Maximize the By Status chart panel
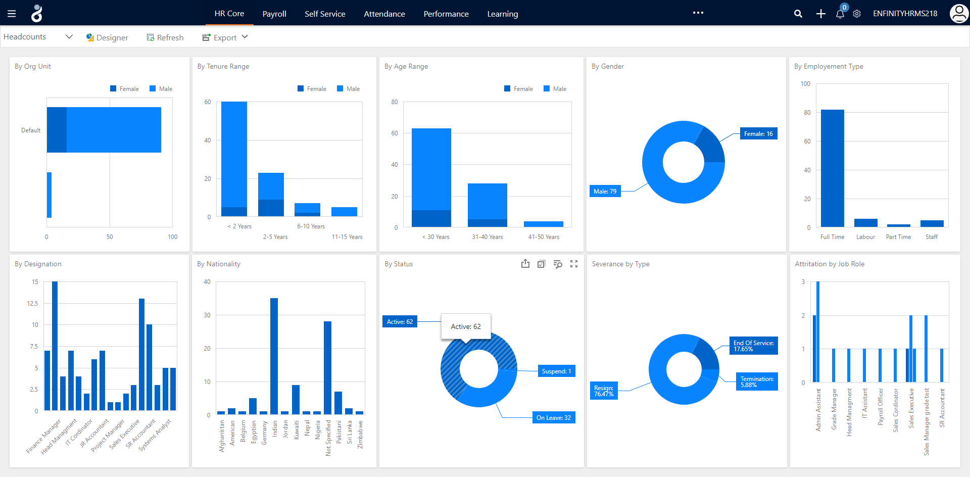 pos(574,264)
